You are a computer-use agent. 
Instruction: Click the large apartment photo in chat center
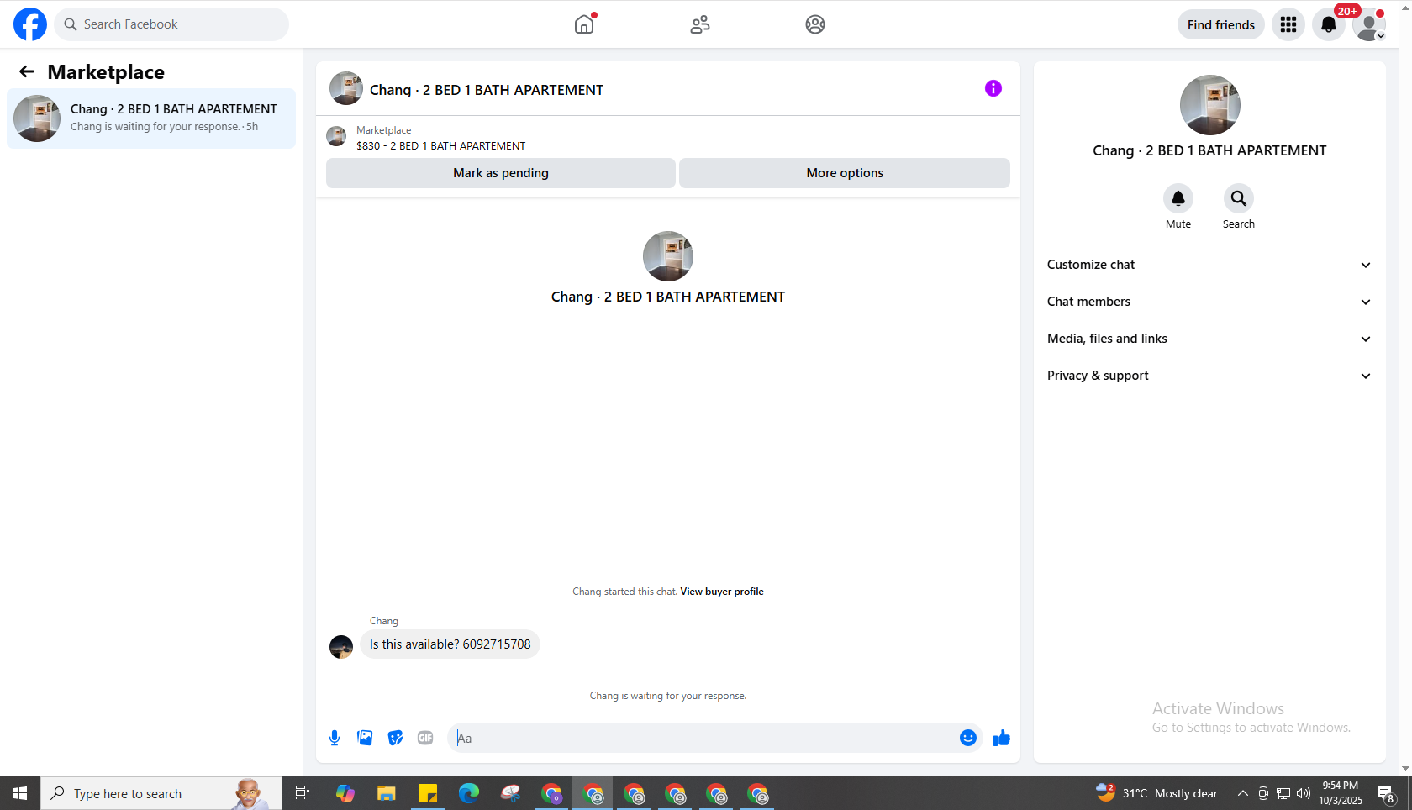coord(668,256)
